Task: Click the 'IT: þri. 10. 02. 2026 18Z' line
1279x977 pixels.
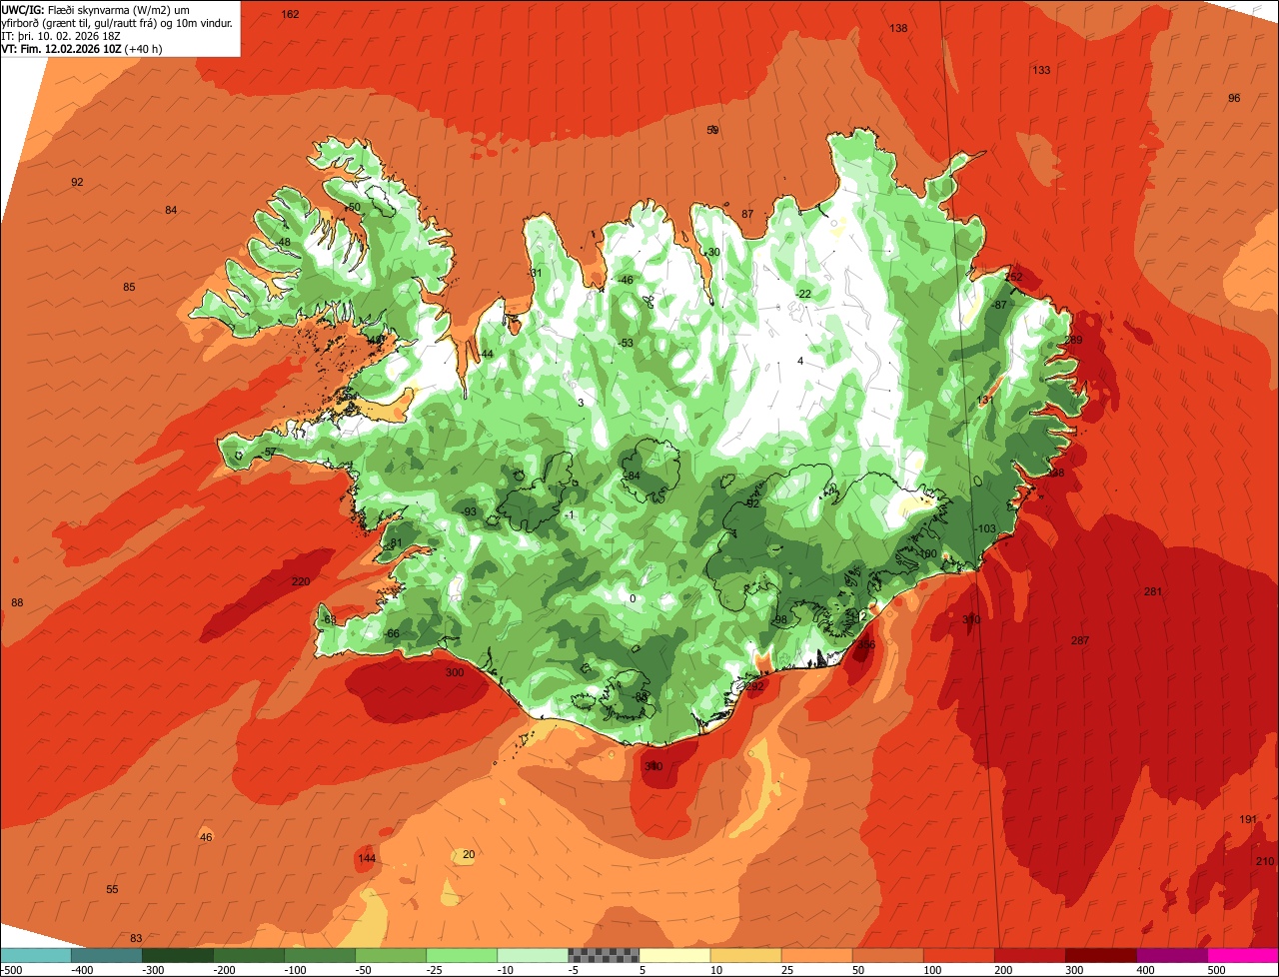Action: (x=61, y=35)
